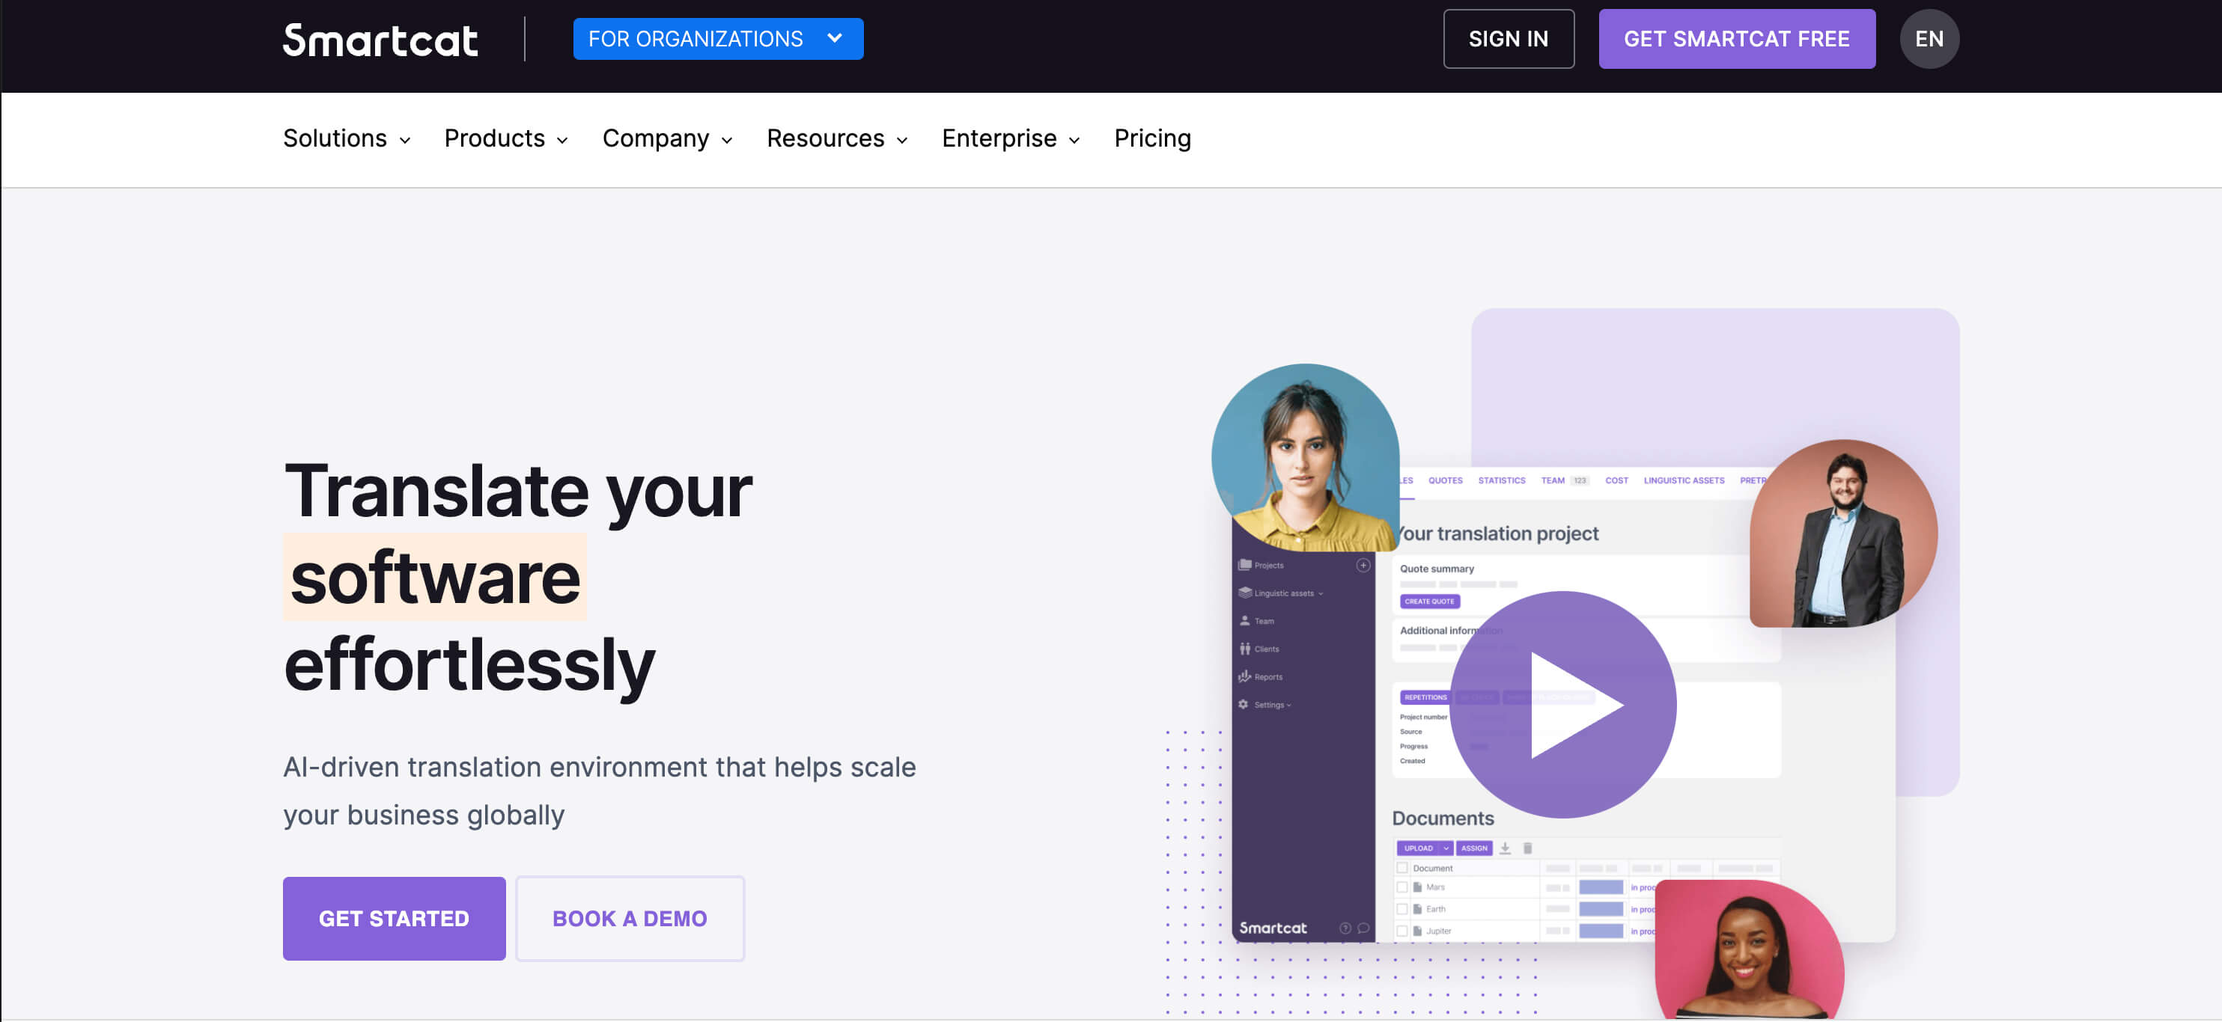Tick the Jupiter document checkbox
Screen dimensions: 2222x1022
pos(1402,931)
